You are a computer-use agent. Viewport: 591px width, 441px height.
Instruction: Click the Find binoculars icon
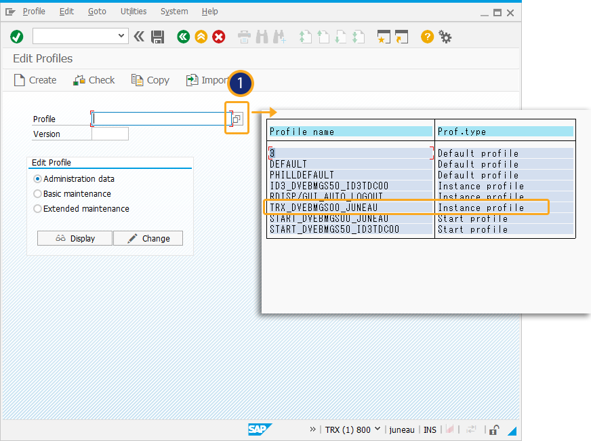click(x=262, y=37)
